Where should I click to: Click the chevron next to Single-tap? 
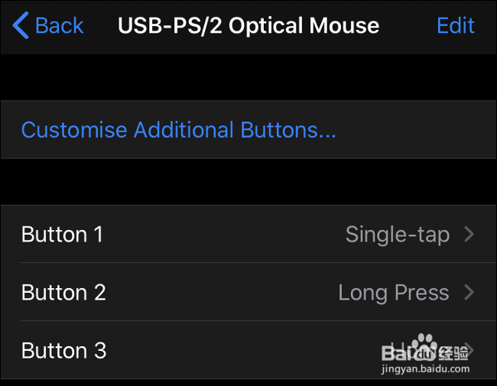(x=469, y=234)
